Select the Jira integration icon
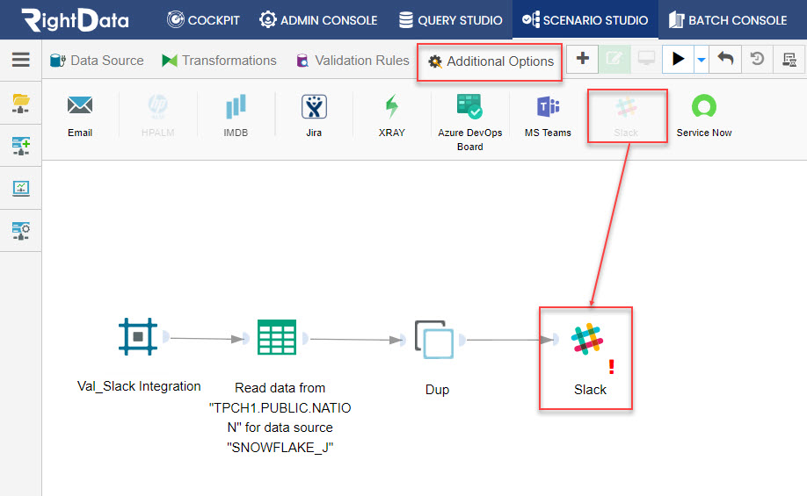This screenshot has width=807, height=496. pos(314,106)
